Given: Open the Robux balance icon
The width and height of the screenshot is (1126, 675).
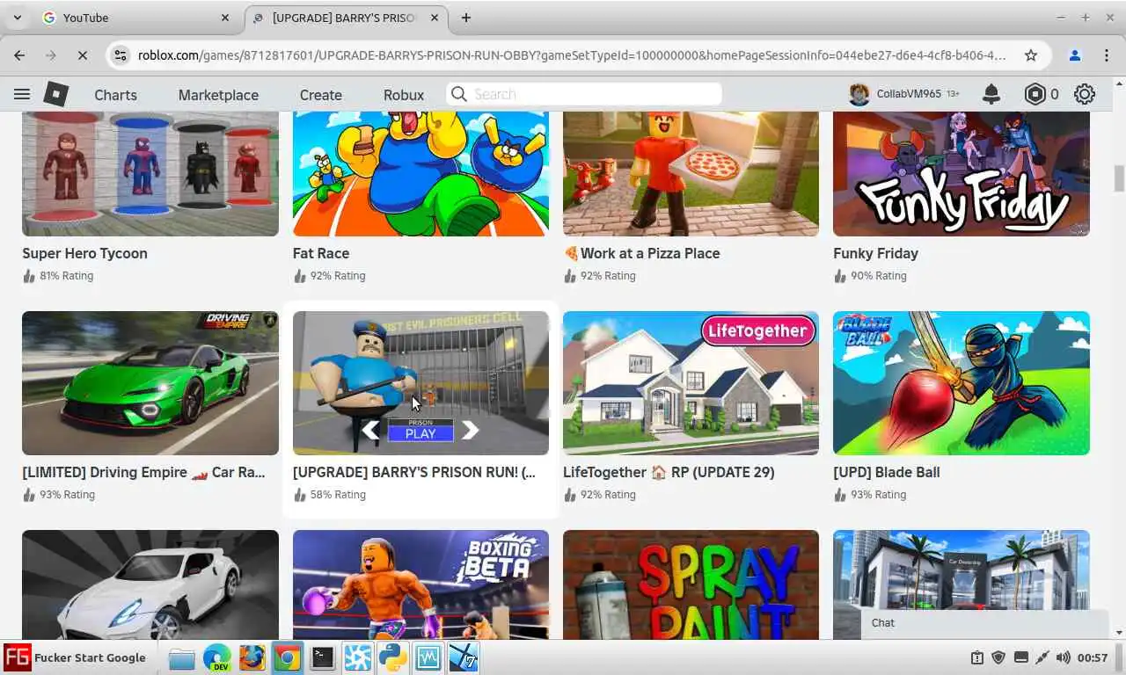Looking at the screenshot, I should 1035,94.
